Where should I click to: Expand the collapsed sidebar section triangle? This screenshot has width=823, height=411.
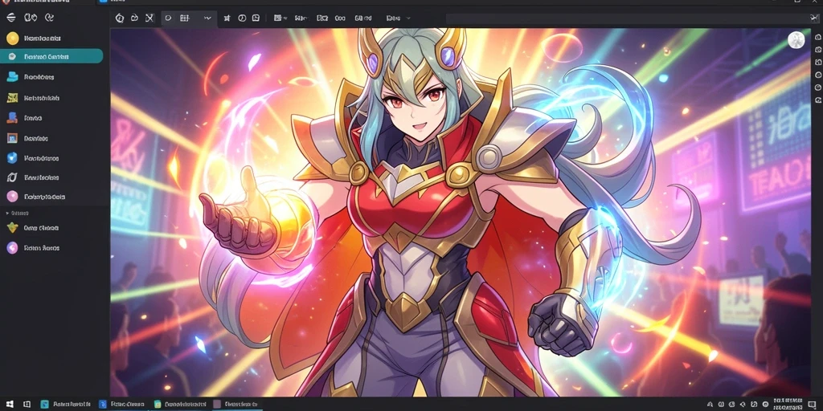pos(6,214)
